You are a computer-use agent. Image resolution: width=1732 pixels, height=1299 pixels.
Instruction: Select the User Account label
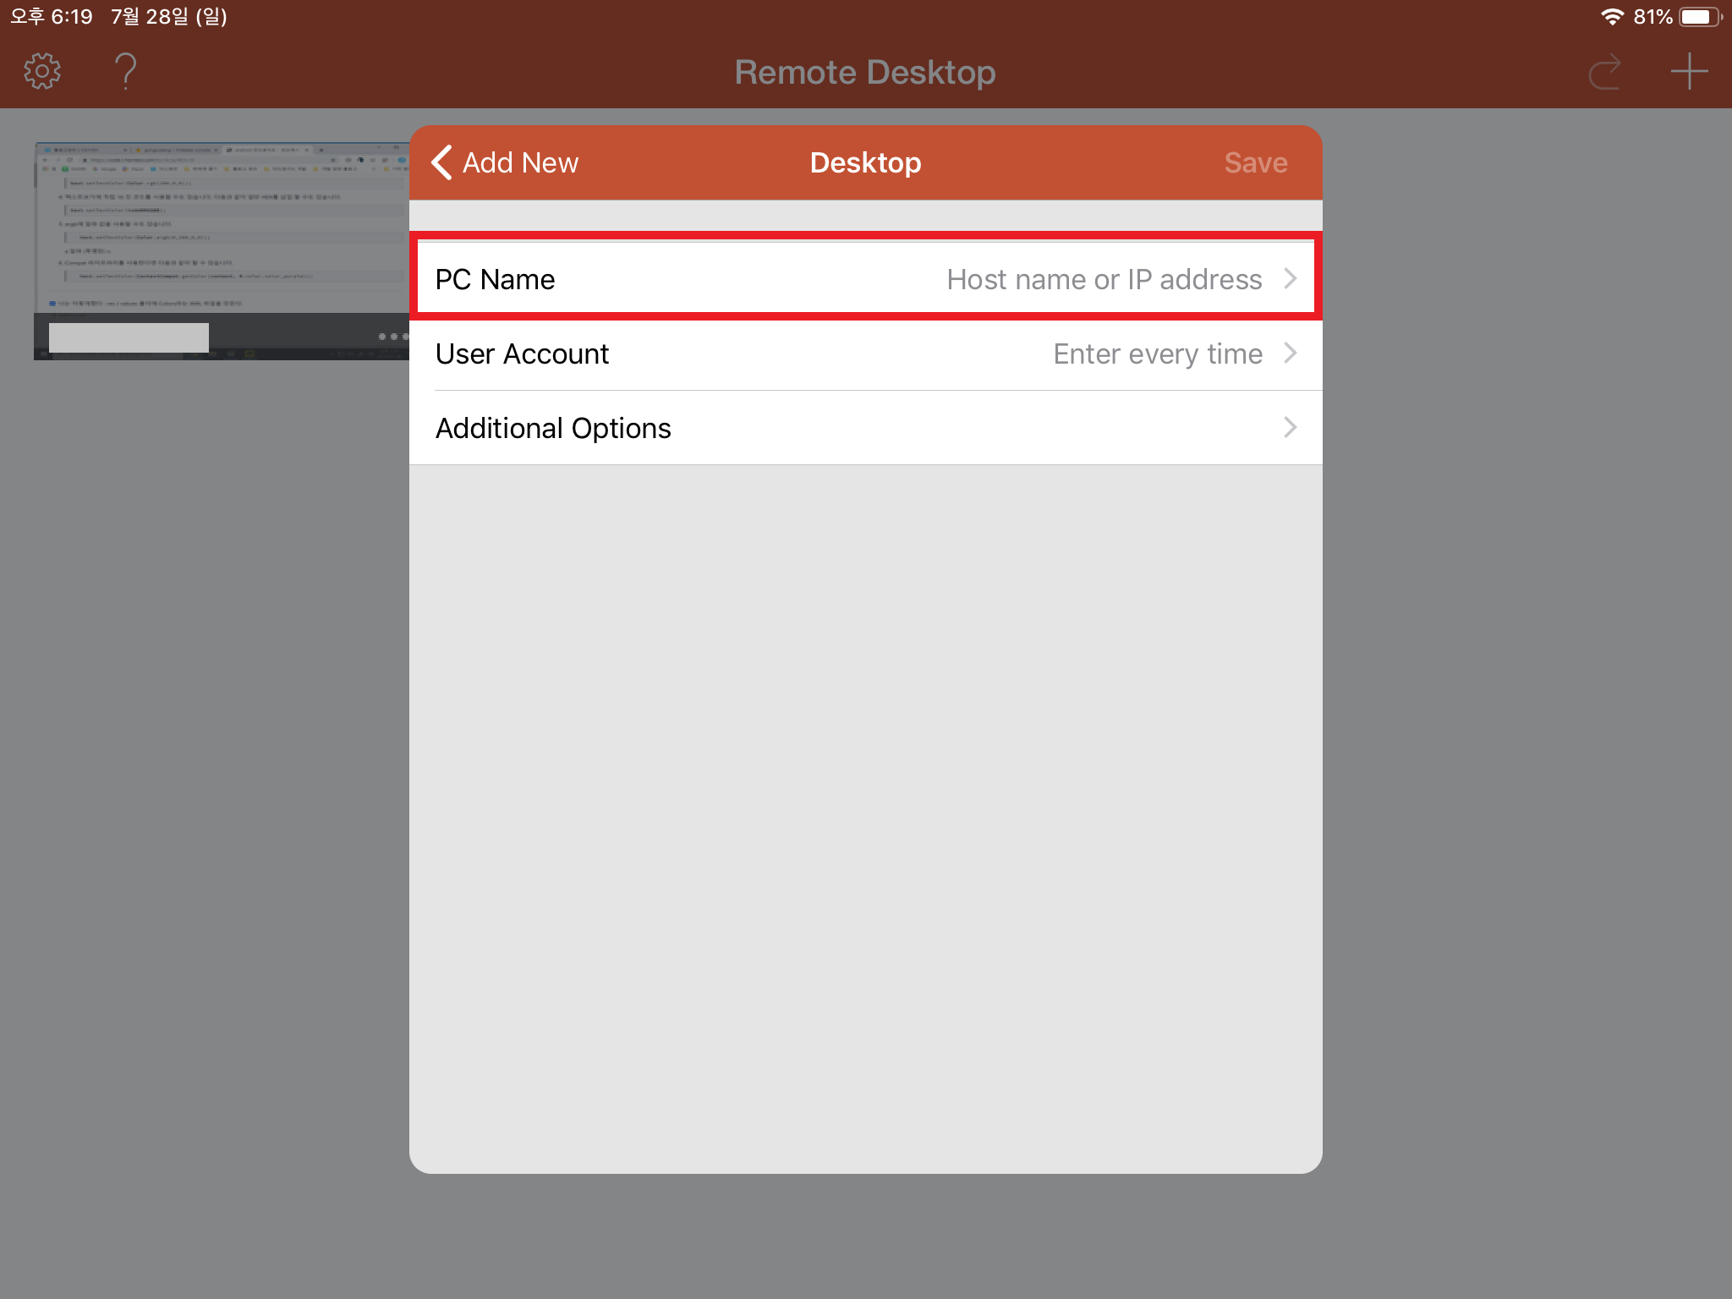522,354
